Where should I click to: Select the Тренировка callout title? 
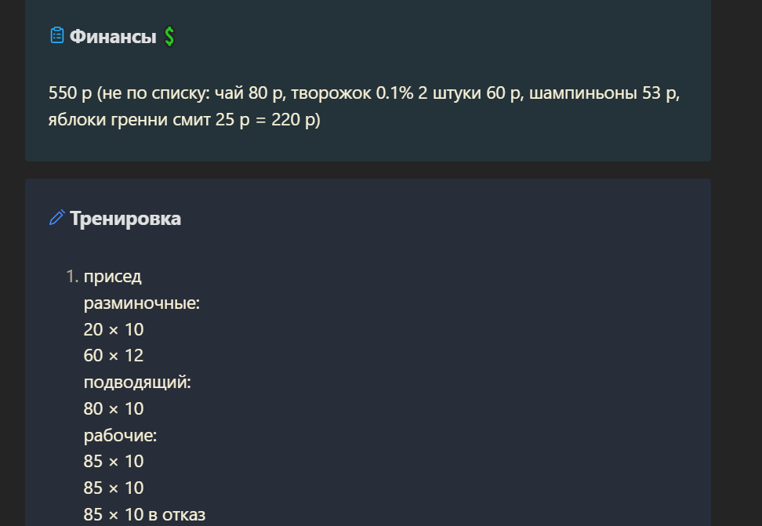click(125, 218)
